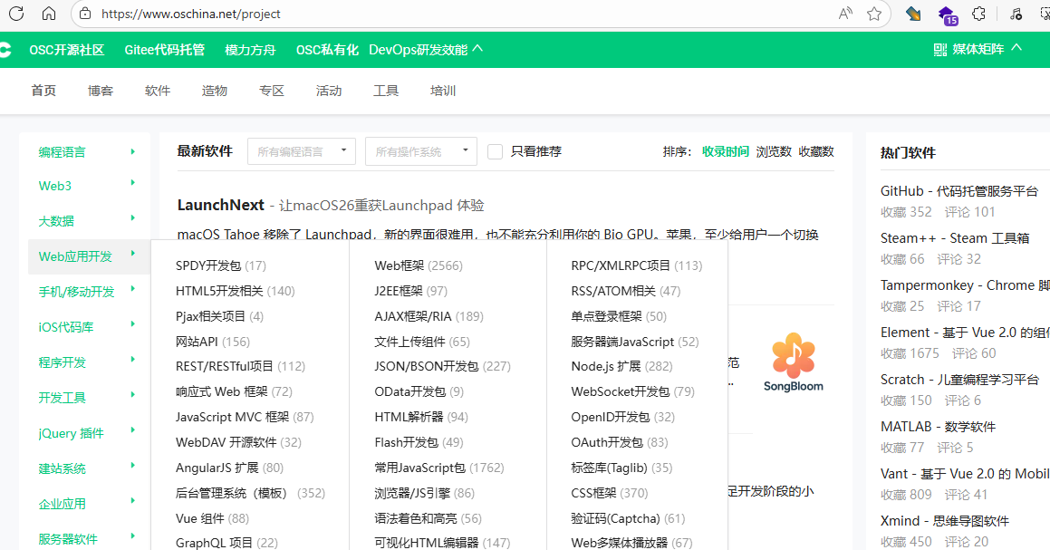The height and width of the screenshot is (550, 1050).
Task: Open JSON/BSON开发包 (227) submenu entry
Action: [443, 366]
